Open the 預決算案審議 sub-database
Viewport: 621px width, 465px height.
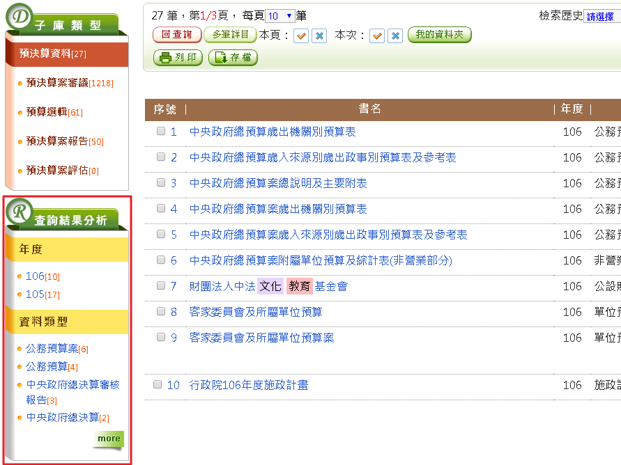(57, 83)
